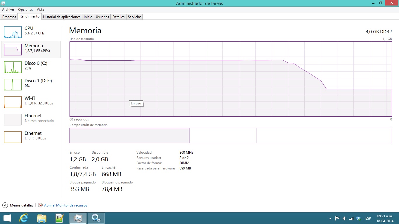Image resolution: width=399 pixels, height=224 pixels.
Task: Open the Usuarios tab
Action: 103,17
